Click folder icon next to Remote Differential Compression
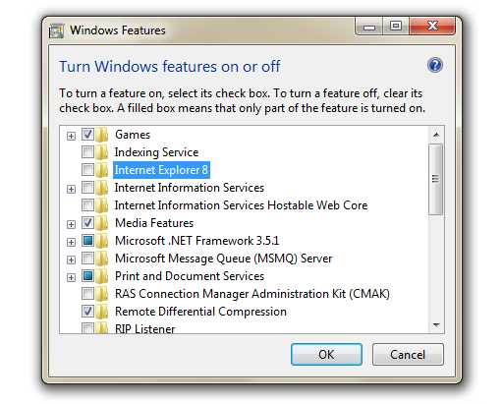The width and height of the screenshot is (503, 404). (x=102, y=312)
